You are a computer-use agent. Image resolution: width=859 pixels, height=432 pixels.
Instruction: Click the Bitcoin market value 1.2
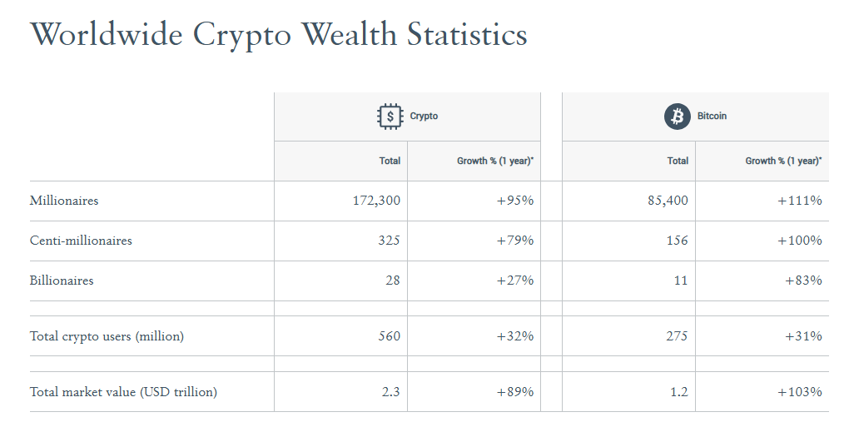point(679,392)
